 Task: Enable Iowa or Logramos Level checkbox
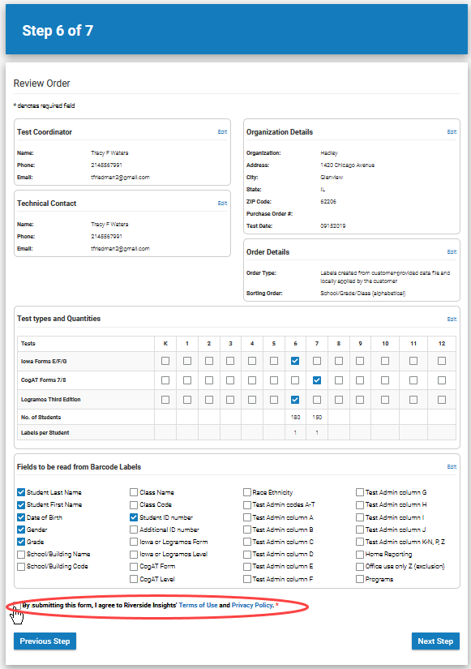click(134, 554)
